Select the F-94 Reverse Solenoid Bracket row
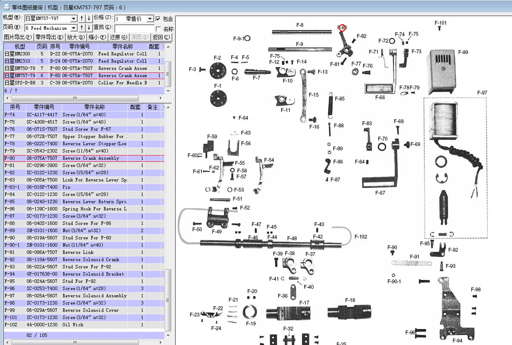Screen dimensions: 512x345 tap(84, 274)
